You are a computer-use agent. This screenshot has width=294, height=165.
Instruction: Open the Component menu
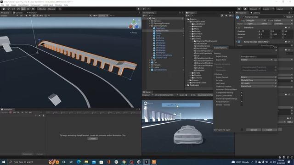pyautogui.click(x=35, y=5)
